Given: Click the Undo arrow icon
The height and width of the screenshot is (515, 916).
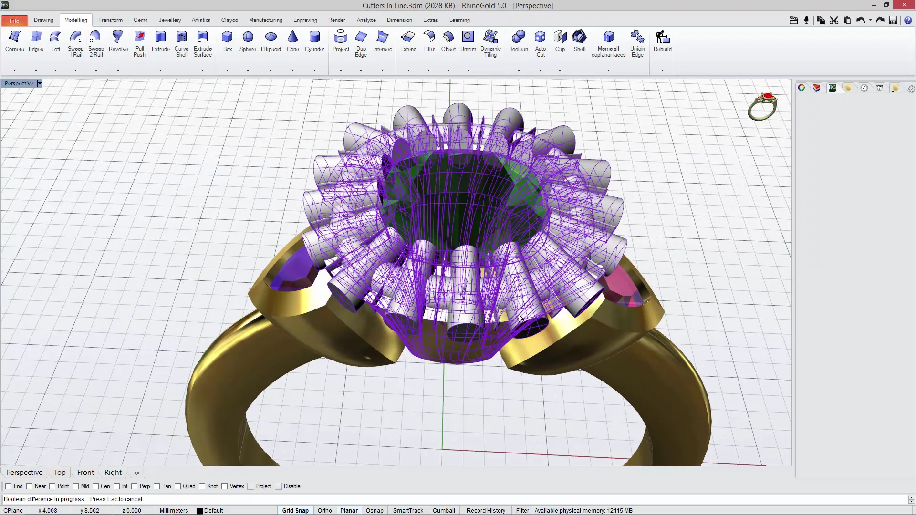Looking at the screenshot, I should pos(861,20).
